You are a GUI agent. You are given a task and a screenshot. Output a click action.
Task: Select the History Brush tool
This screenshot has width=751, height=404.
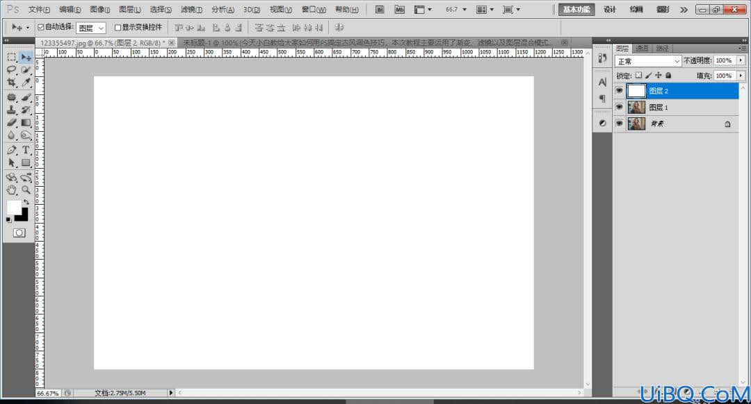26,110
